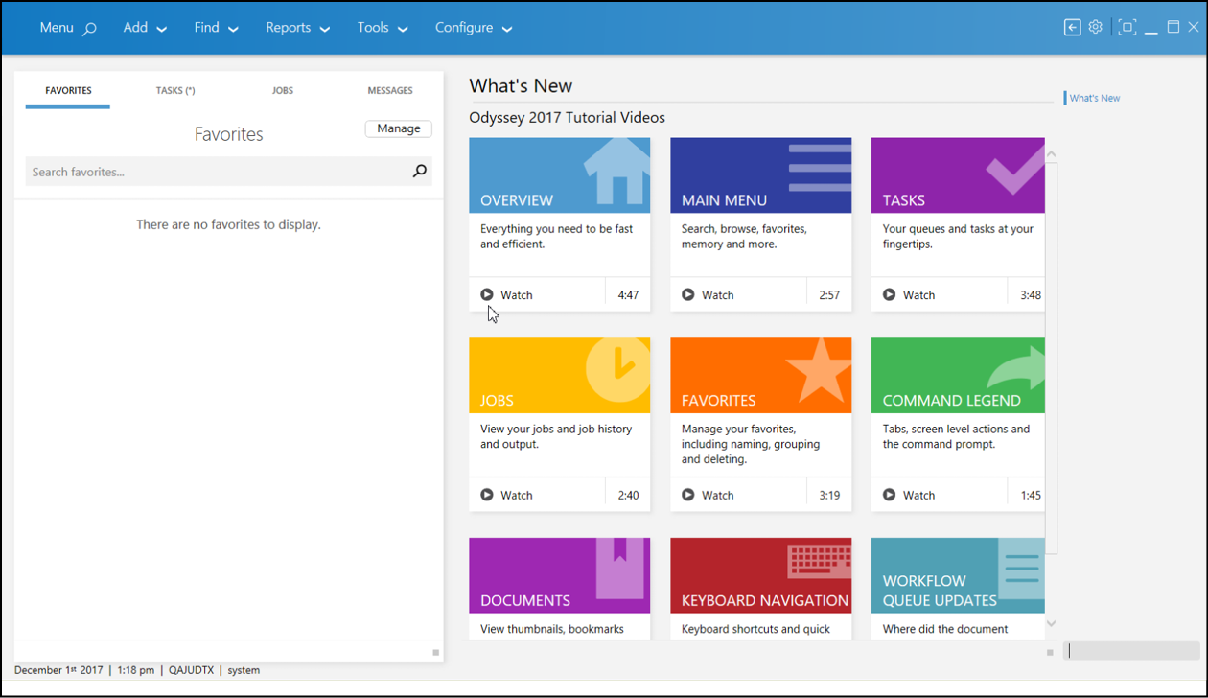Open the Configure dropdown menu
The width and height of the screenshot is (1208, 698).
(474, 28)
